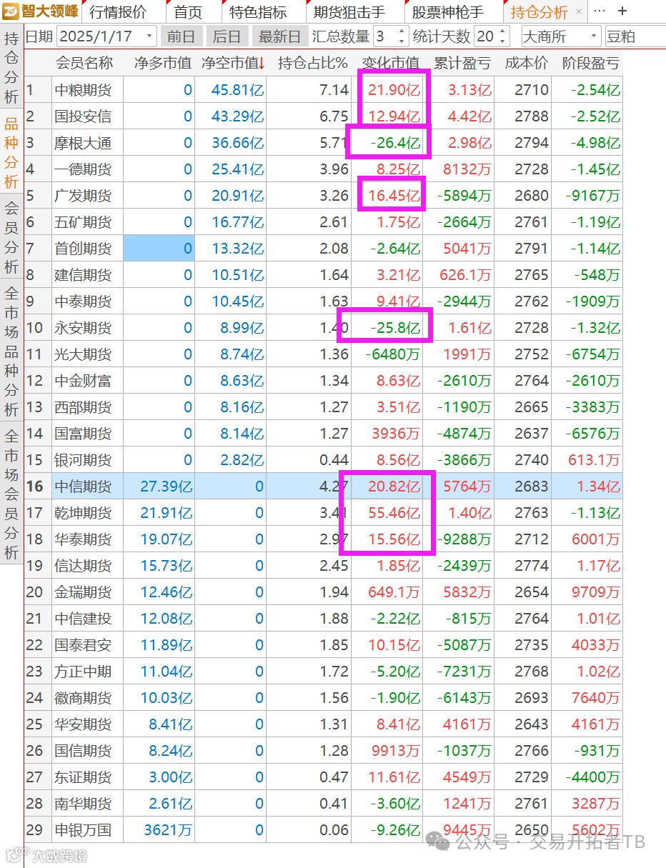Click the 27.39亿 净多市值 value

[x=166, y=487]
